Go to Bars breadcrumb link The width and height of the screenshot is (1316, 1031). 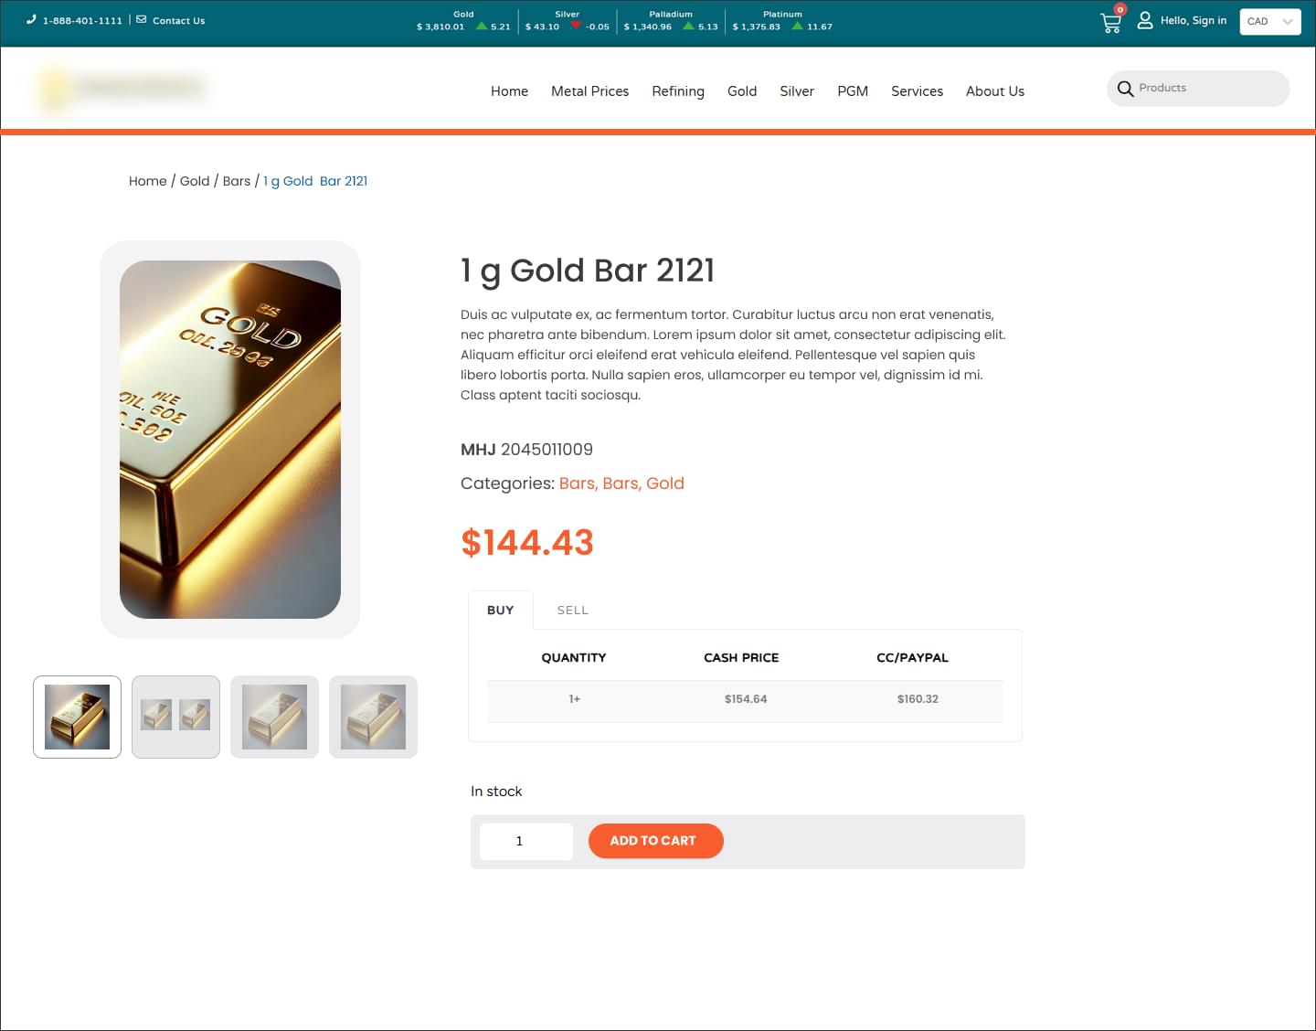237,181
